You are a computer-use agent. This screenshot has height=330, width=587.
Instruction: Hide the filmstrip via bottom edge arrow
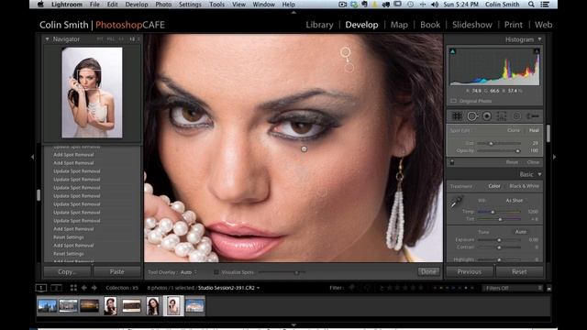click(x=293, y=325)
